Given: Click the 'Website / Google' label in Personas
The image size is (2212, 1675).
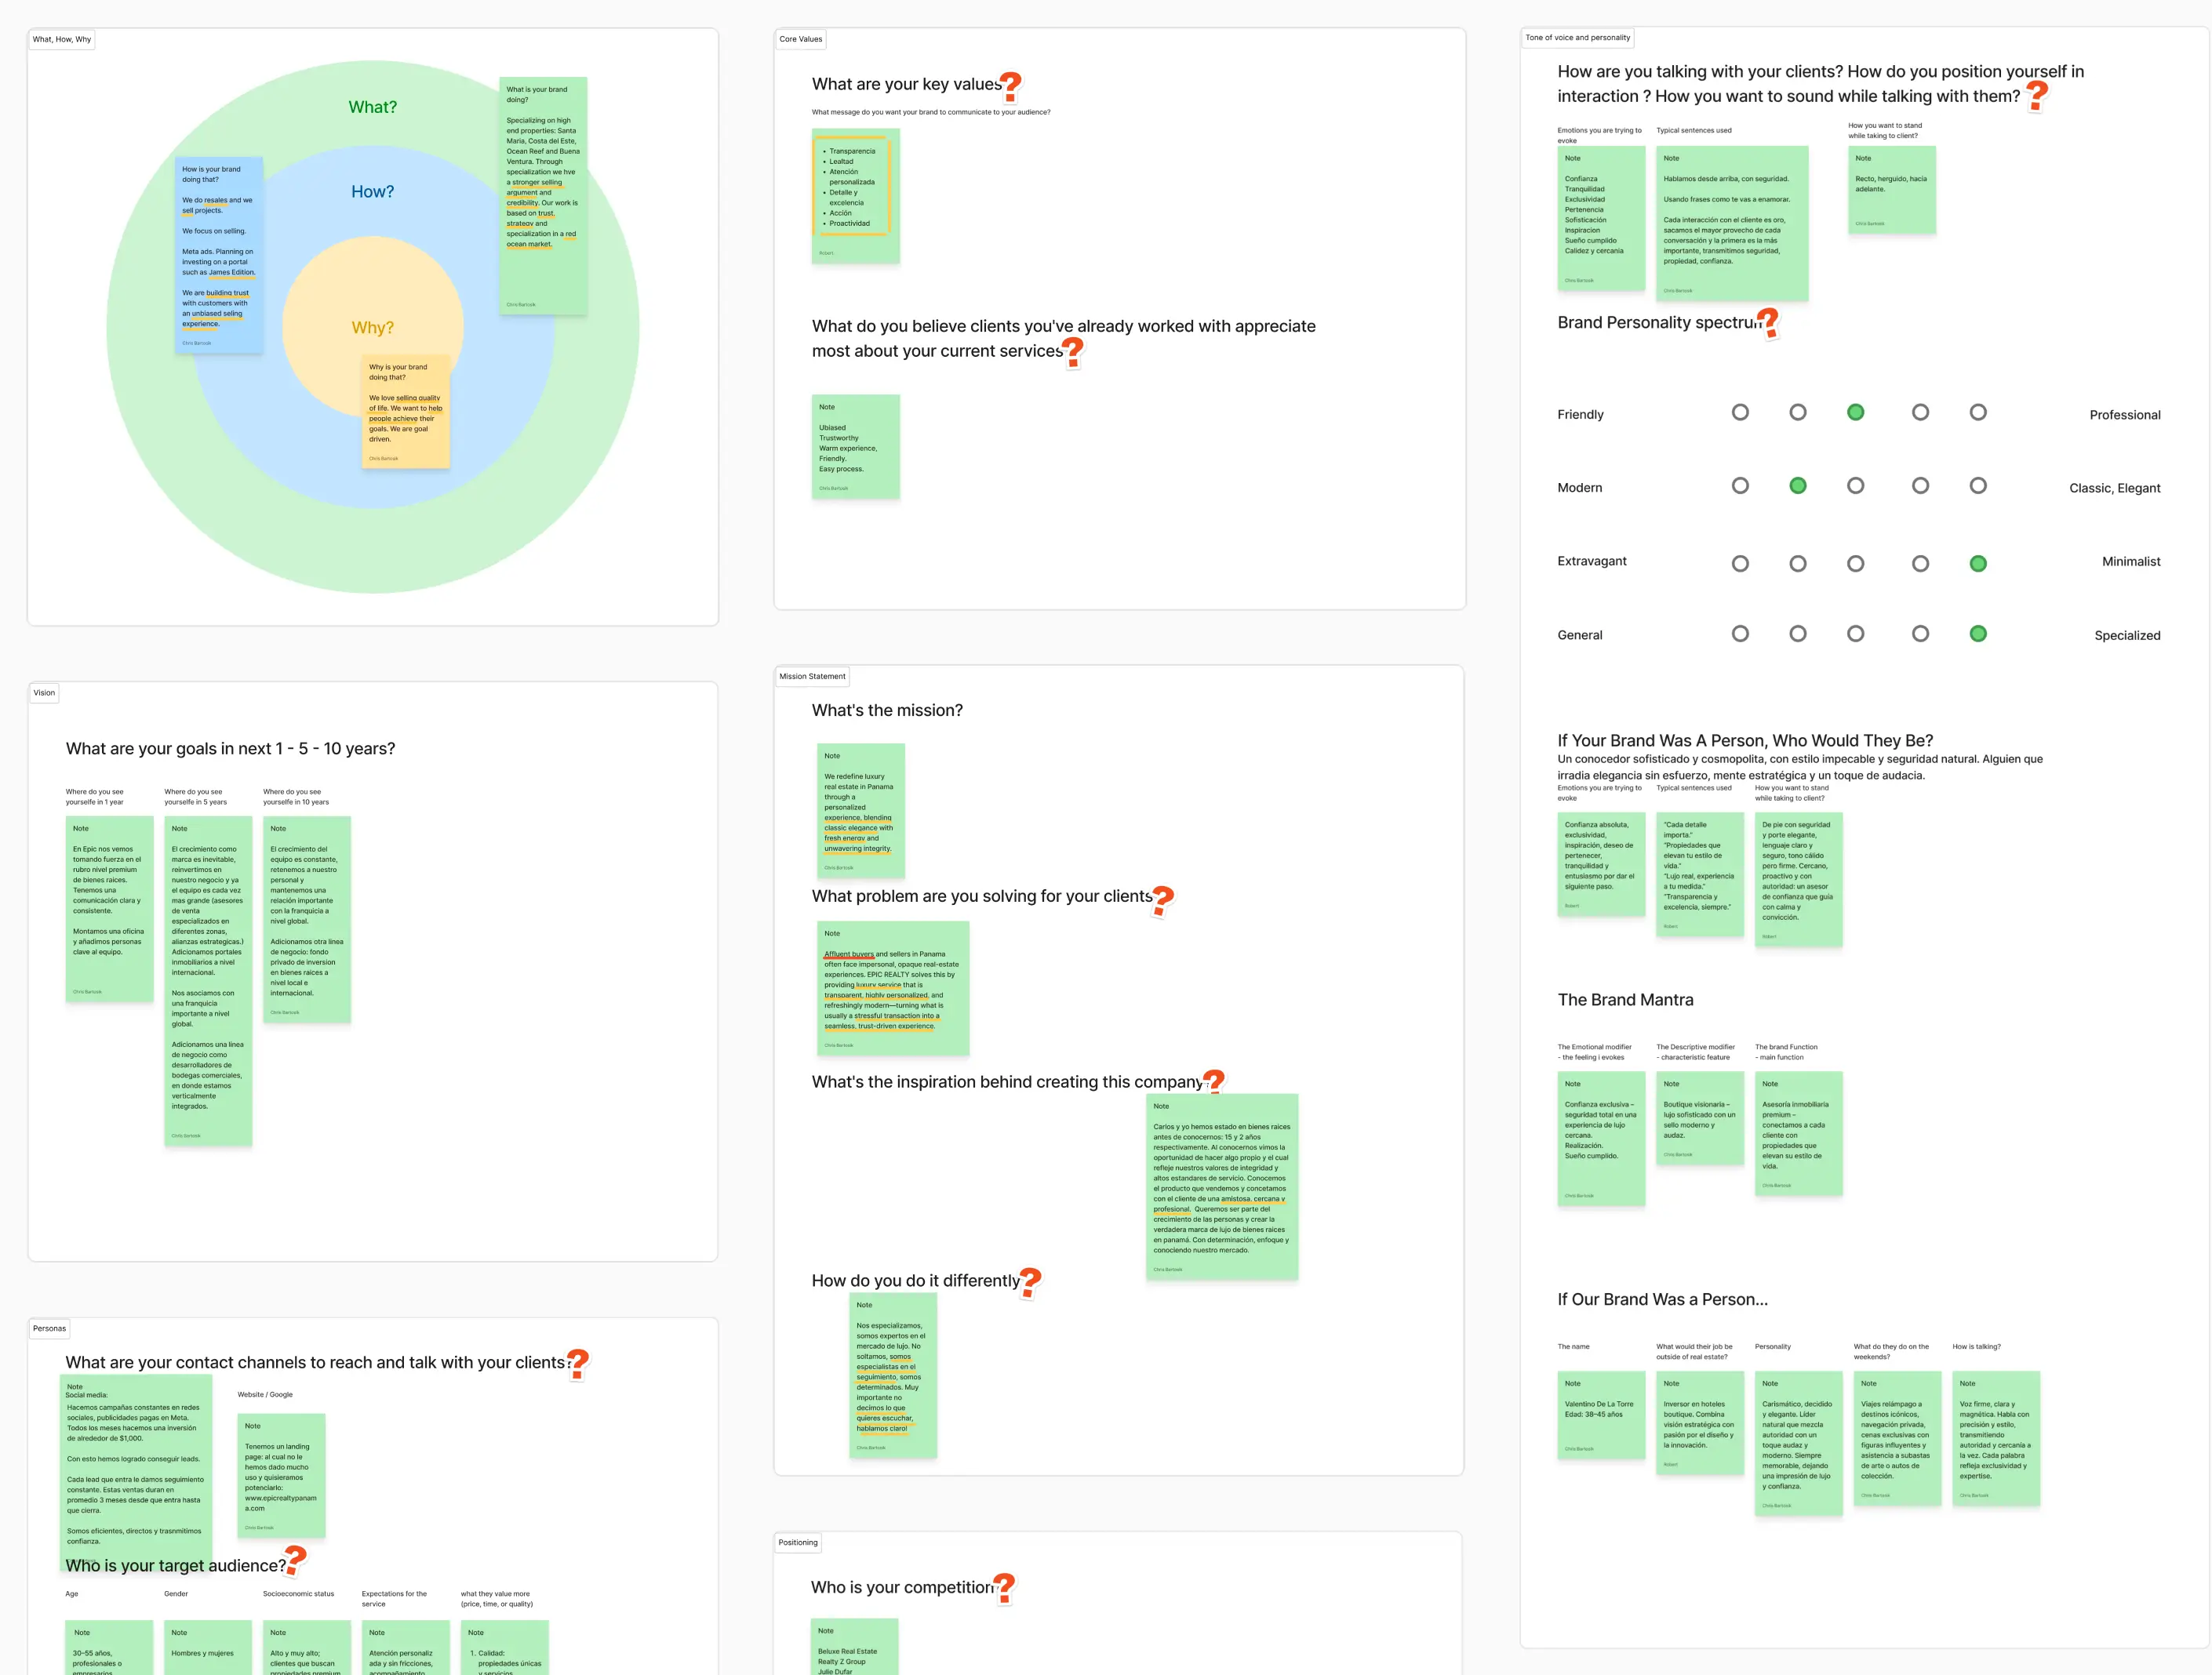Looking at the screenshot, I should pos(265,1395).
